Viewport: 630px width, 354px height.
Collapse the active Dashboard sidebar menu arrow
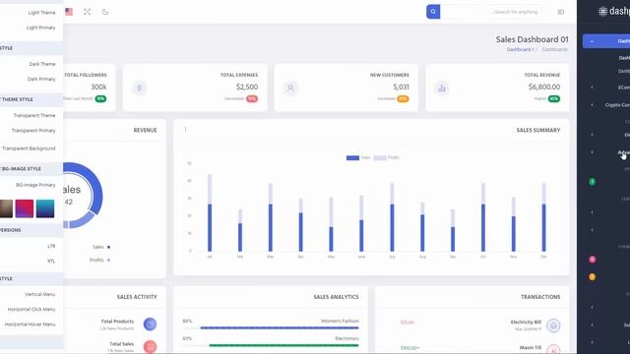click(x=592, y=41)
